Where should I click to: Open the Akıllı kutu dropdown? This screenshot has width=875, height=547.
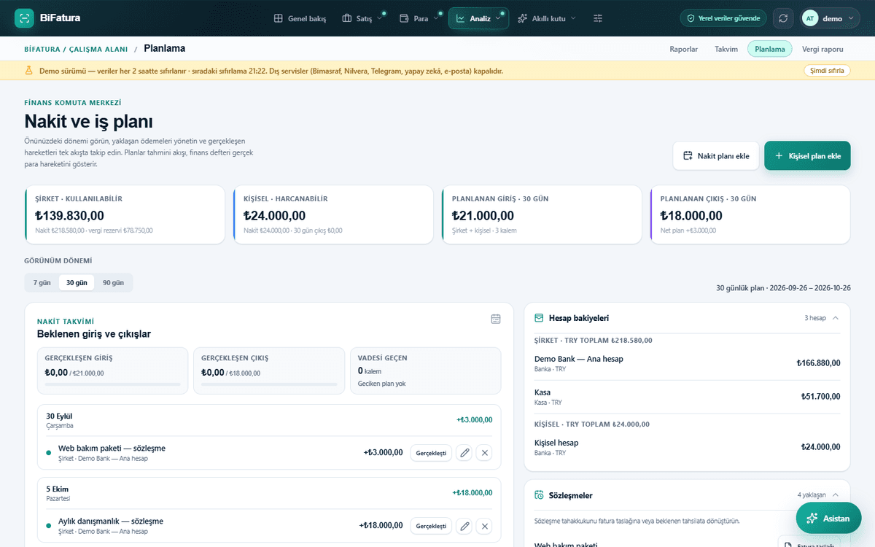(x=547, y=18)
